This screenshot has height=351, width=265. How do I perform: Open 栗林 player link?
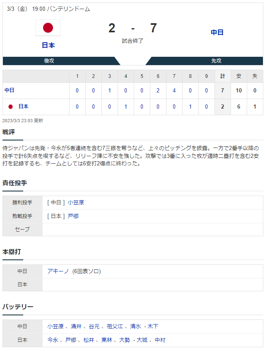107,340
